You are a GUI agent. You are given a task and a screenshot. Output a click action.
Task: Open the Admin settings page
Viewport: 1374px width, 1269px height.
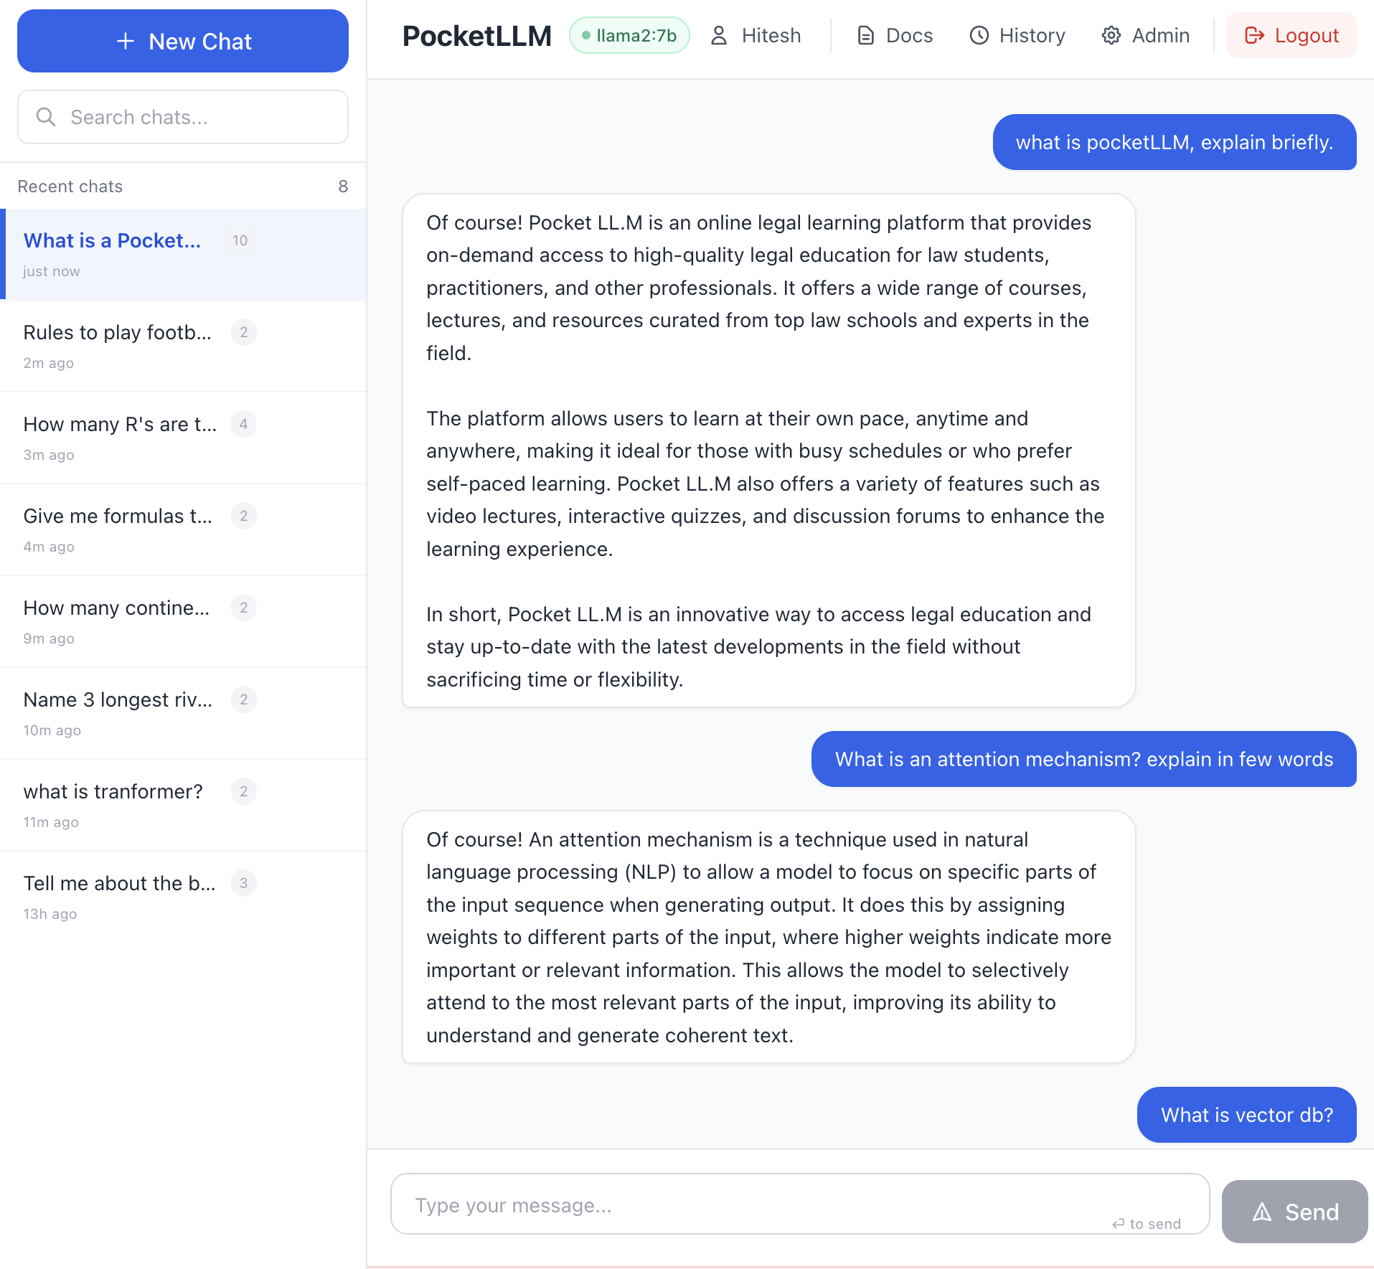click(1146, 35)
